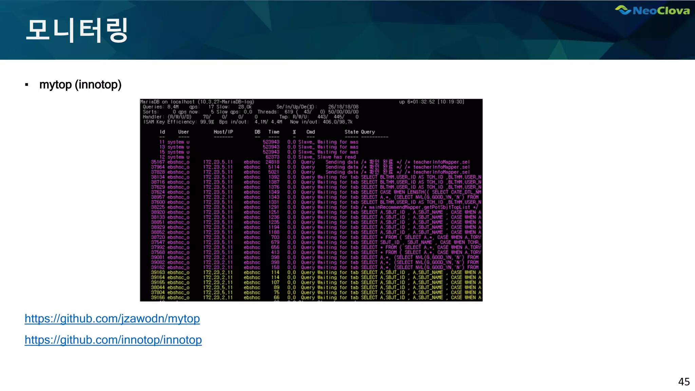Click the mytop (innotop) bullet text
Screen dimensions: 695x391
(80, 85)
